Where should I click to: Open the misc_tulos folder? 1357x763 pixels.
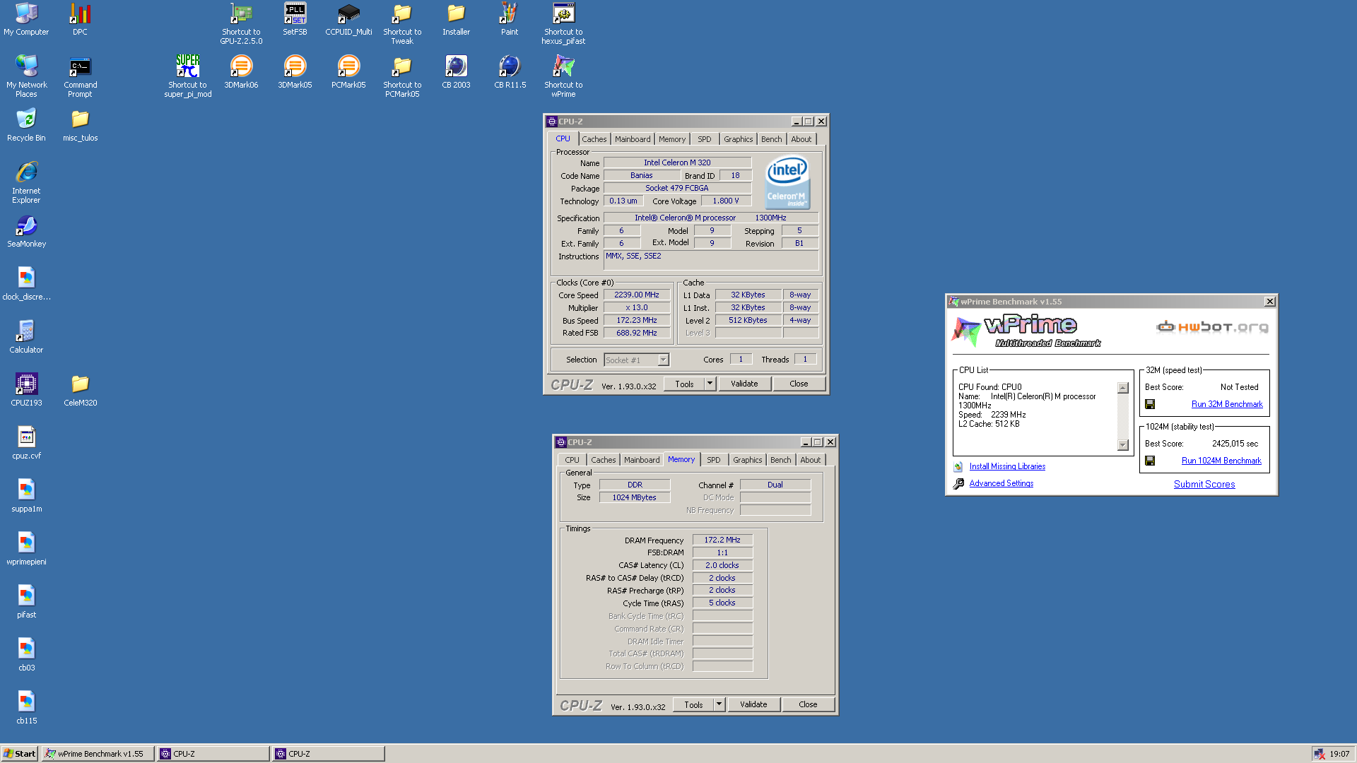tap(80, 124)
